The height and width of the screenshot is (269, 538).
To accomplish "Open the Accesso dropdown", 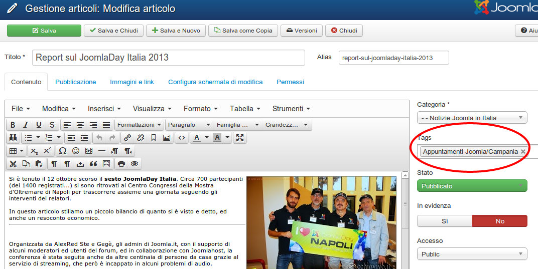I will [472, 254].
